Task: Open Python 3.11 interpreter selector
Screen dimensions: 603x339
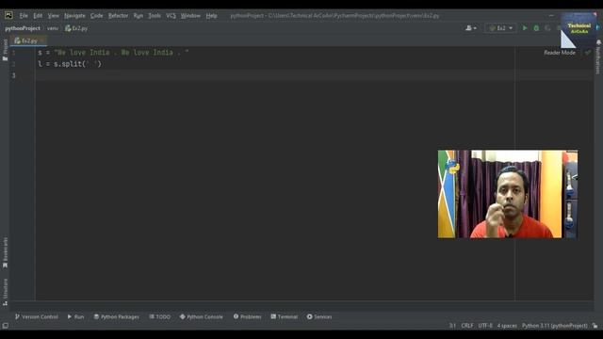Action: click(x=555, y=326)
